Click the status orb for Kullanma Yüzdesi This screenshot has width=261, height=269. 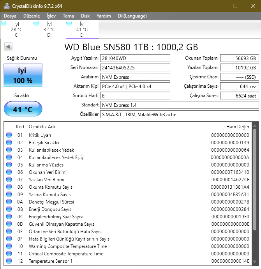click(x=9, y=165)
